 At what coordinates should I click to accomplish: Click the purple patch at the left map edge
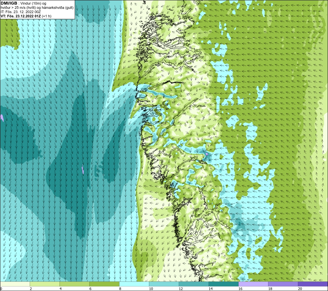[x=2, y=118]
